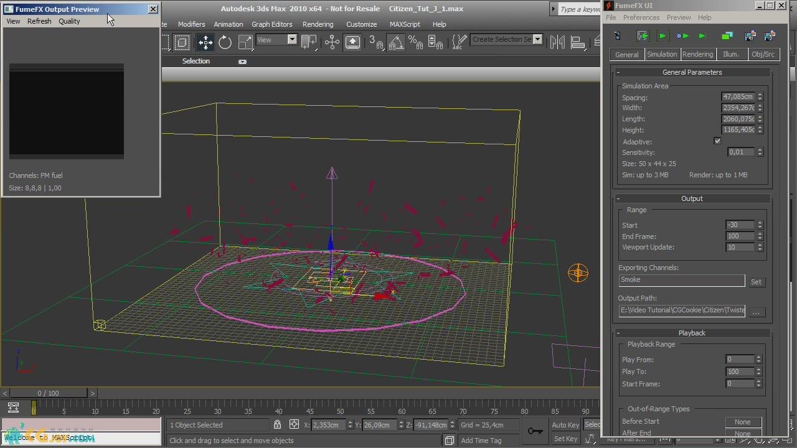Toggle Window/Crossing selection mode

click(182, 42)
